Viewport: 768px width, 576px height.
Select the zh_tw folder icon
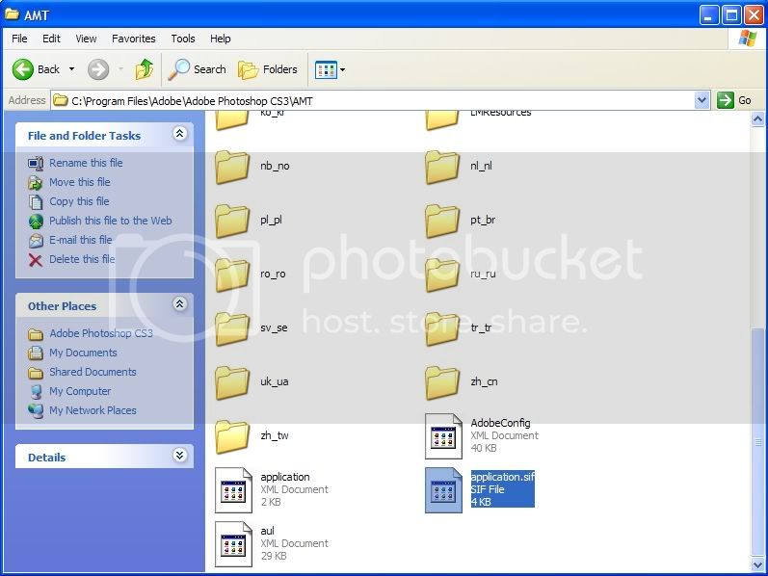[233, 435]
